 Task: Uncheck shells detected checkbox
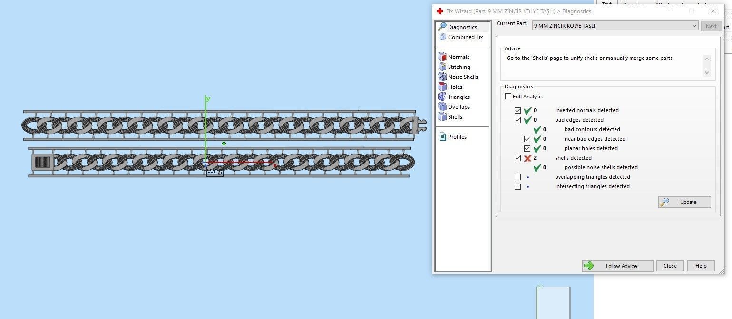[x=517, y=158]
